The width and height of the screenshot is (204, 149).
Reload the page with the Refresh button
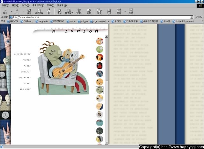click(39, 12)
